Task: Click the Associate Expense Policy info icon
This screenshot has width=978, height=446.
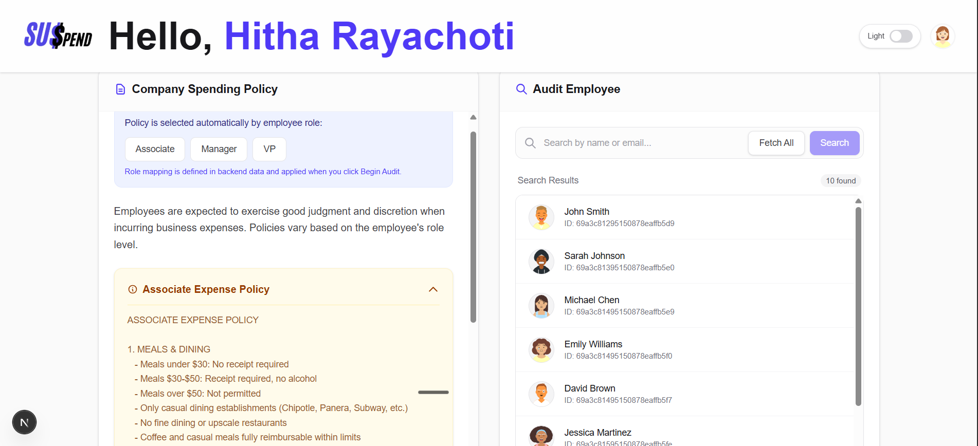Action: (133, 289)
